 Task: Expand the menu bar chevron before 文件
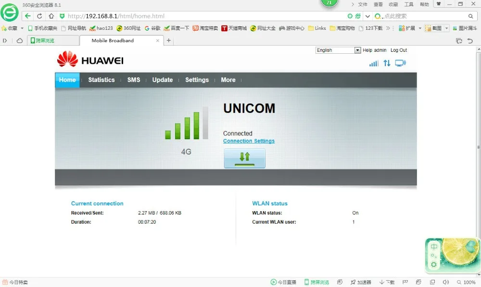tap(353, 4)
